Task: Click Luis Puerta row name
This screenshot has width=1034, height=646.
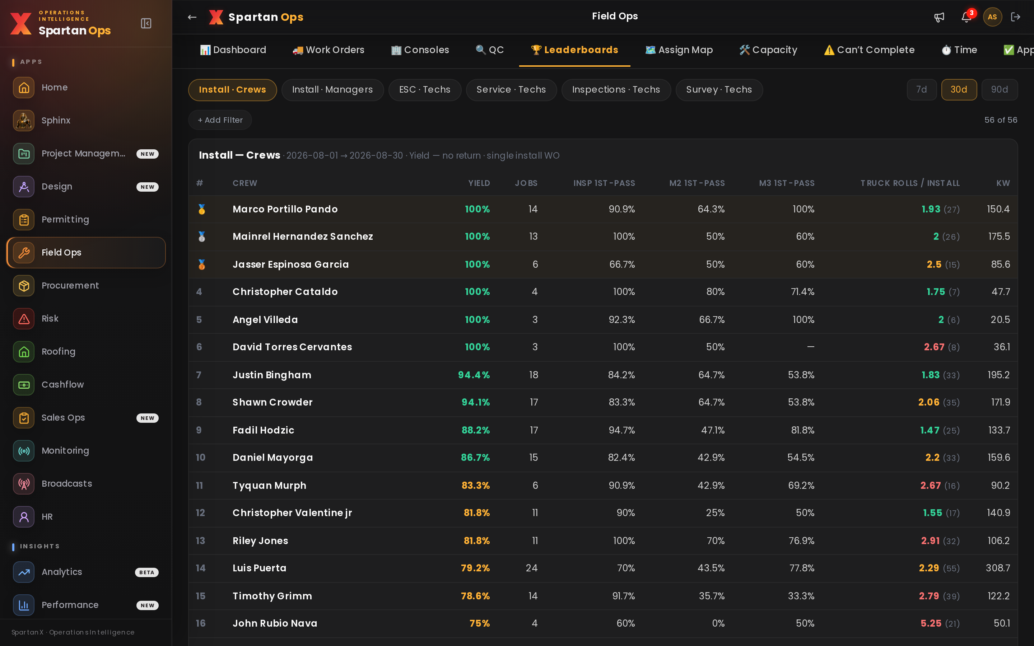Action: point(259,568)
